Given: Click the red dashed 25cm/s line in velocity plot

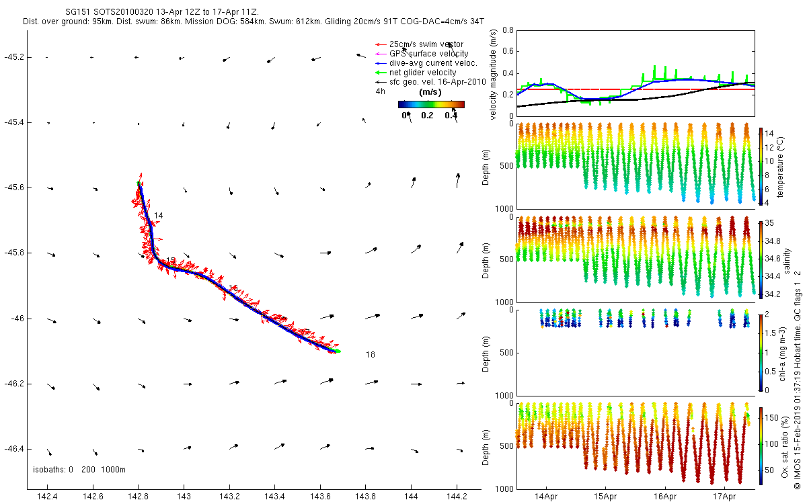Looking at the screenshot, I should (636, 89).
